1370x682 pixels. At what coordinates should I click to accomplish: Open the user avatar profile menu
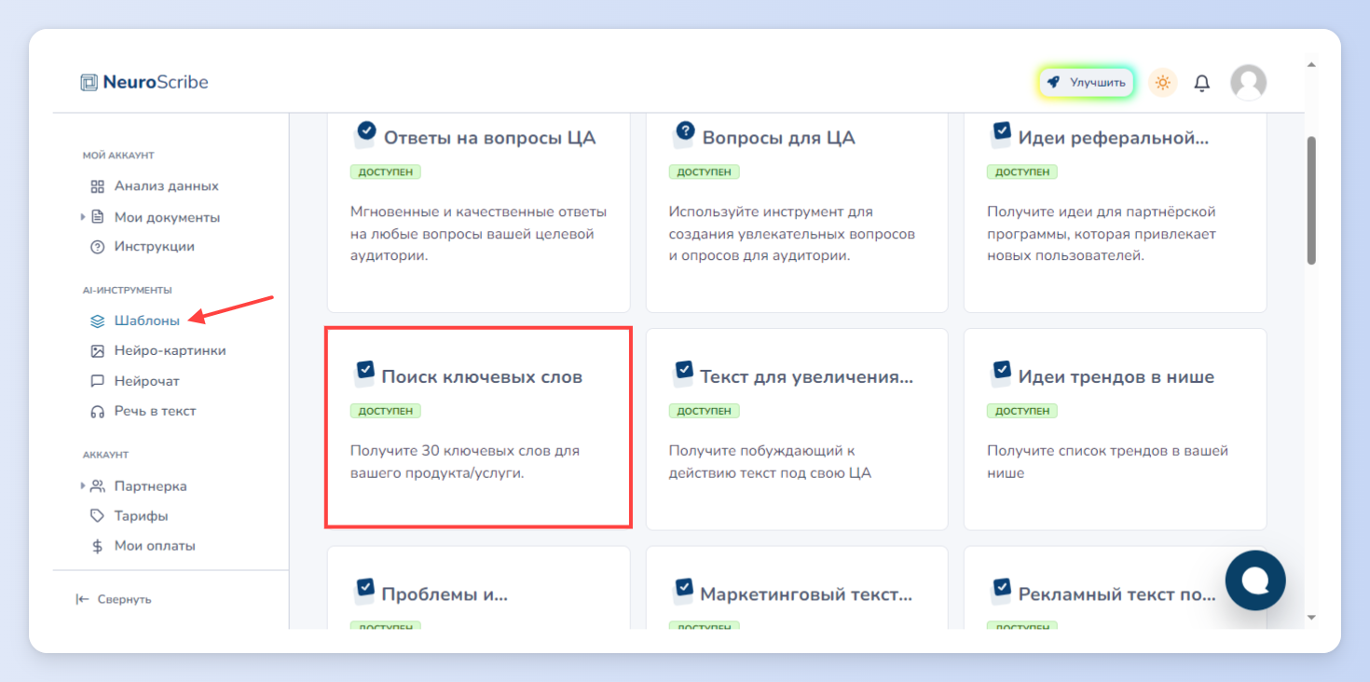coord(1248,82)
